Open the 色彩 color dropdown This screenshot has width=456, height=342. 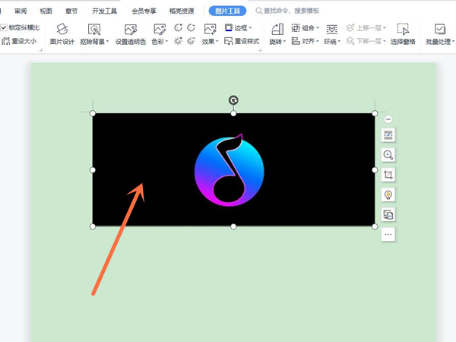(159, 41)
